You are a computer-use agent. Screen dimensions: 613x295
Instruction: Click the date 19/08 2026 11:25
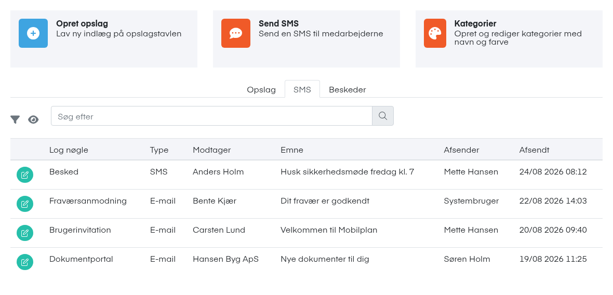pos(553,259)
